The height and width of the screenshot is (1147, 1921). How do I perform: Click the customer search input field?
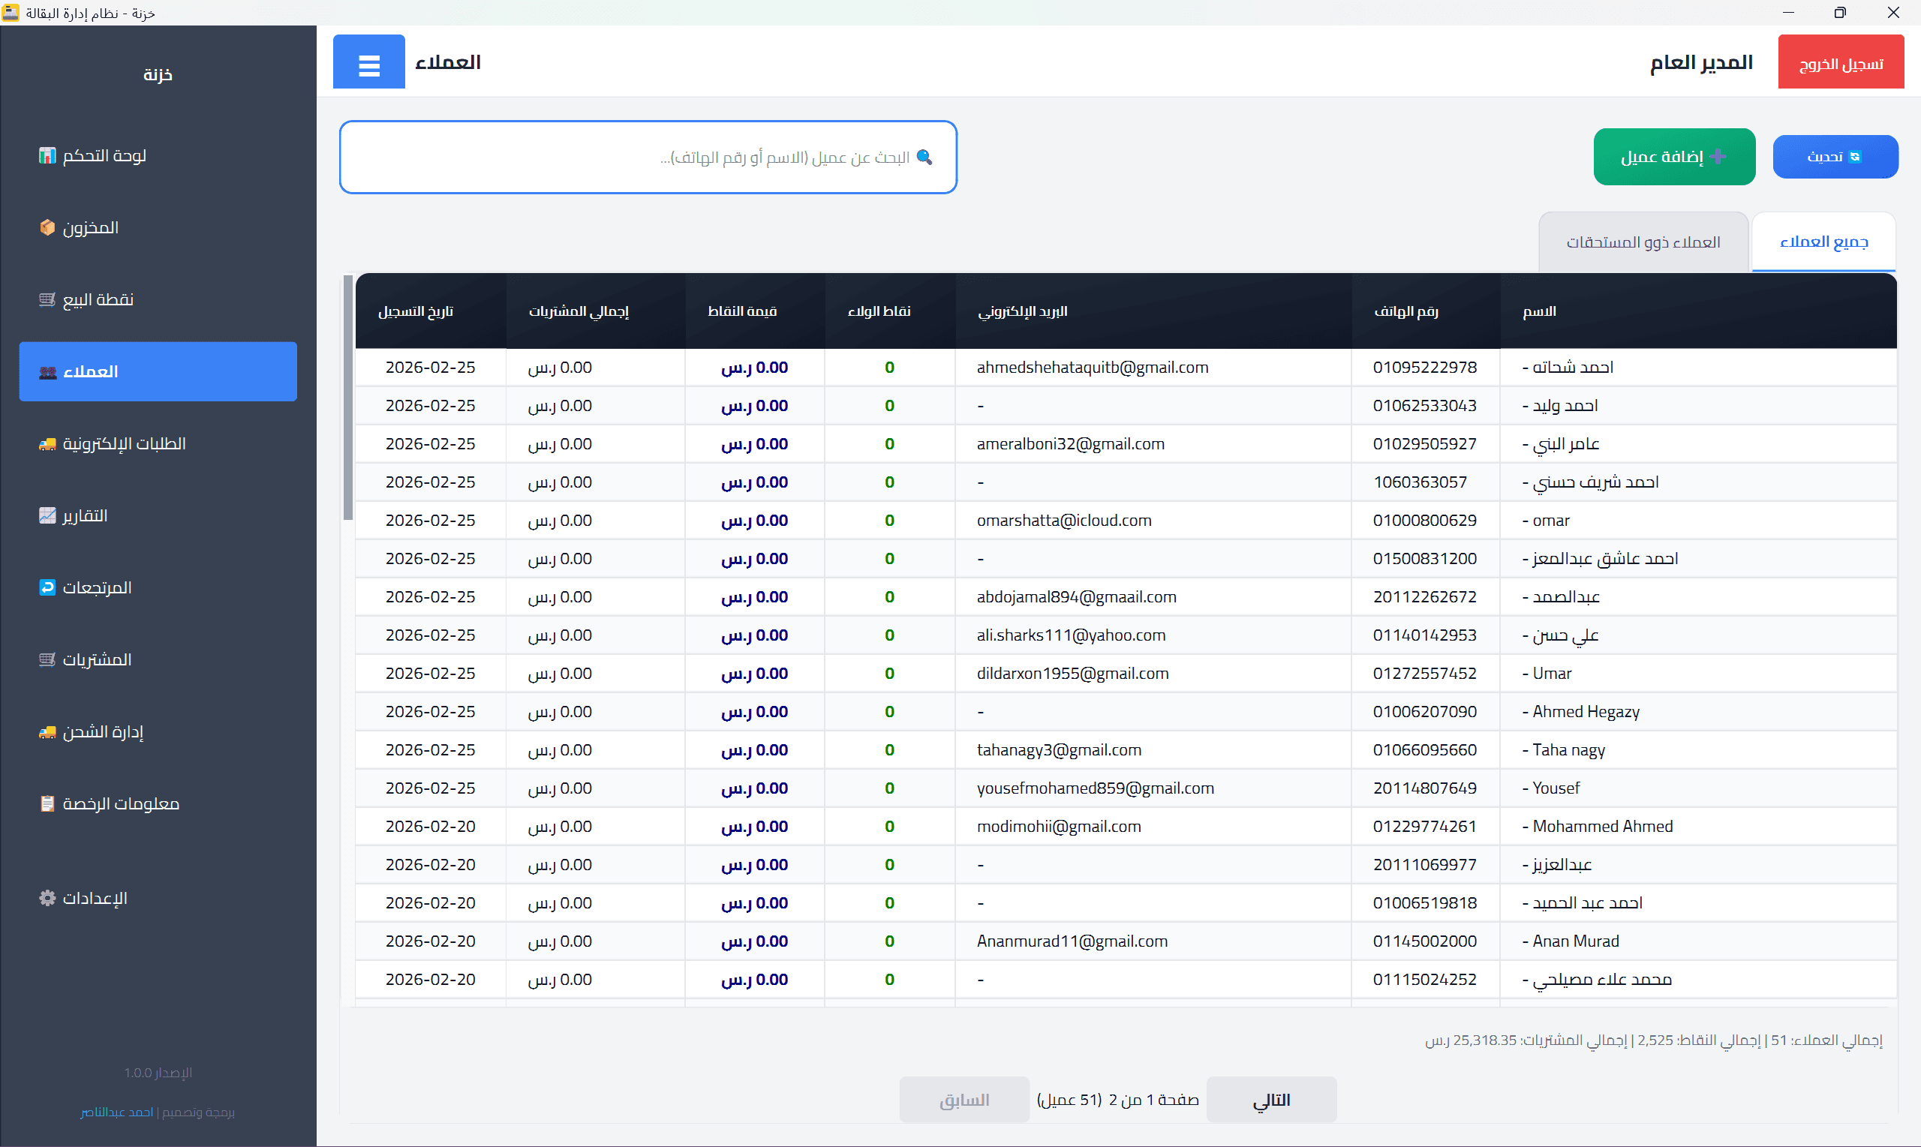click(648, 158)
